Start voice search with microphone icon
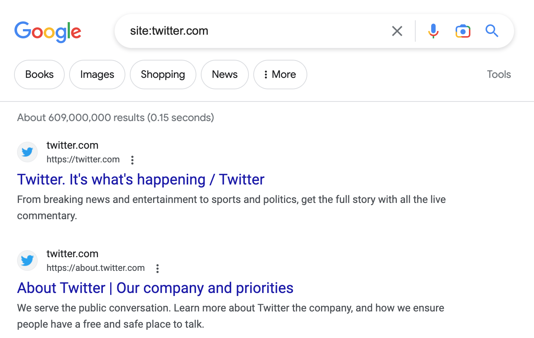534x338 pixels. coord(433,31)
